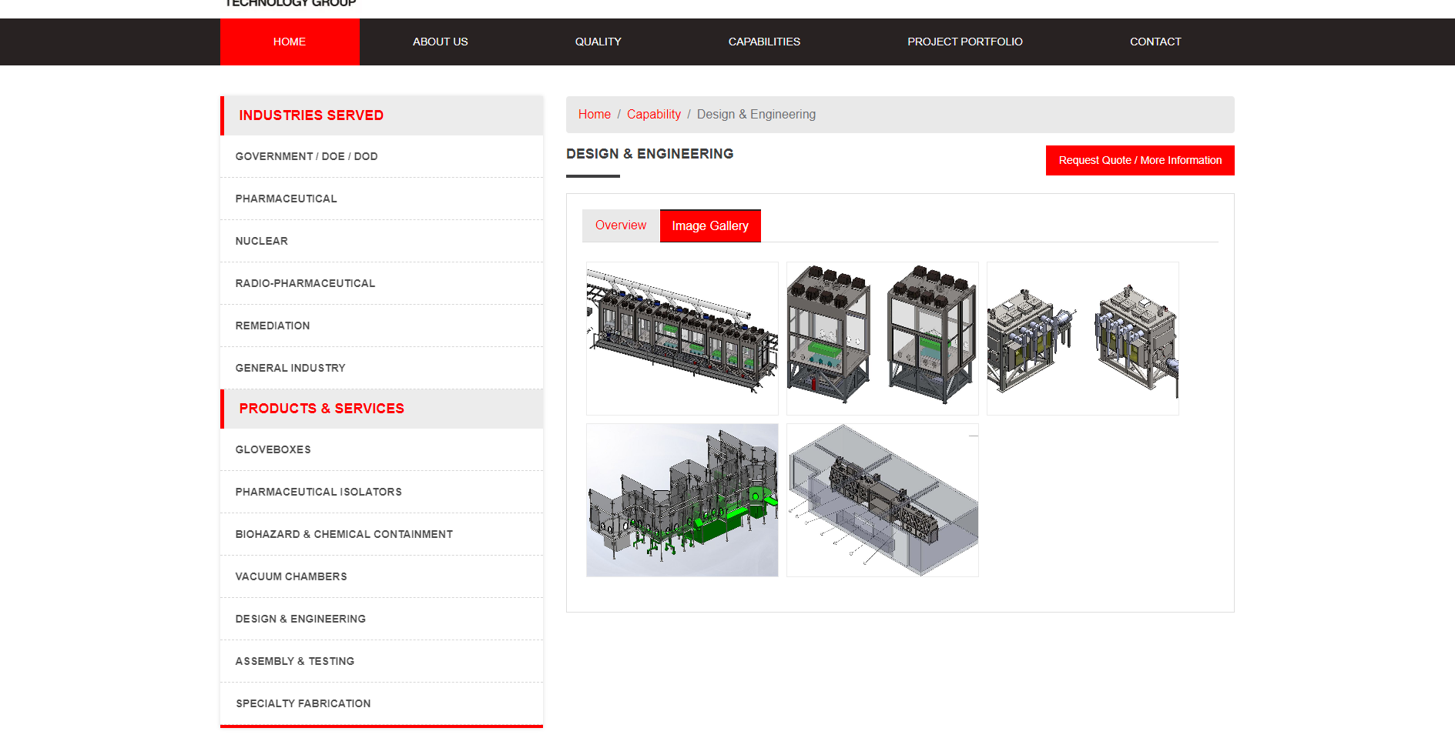1455x738 pixels.
Task: Open the CAPABILITIES navigation item
Action: coord(763,42)
